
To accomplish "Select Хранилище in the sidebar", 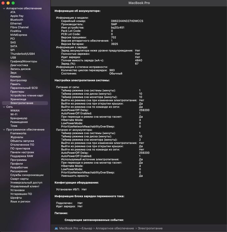I will tap(18, 99).
